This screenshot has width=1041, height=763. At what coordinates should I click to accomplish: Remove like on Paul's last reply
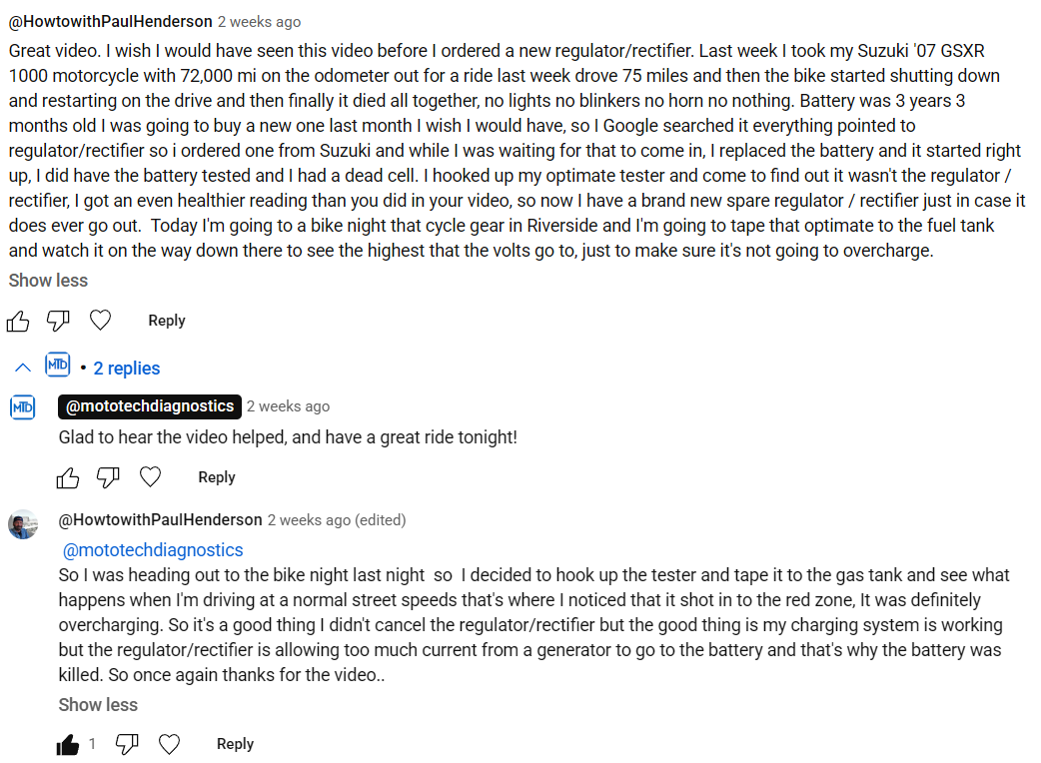(68, 744)
